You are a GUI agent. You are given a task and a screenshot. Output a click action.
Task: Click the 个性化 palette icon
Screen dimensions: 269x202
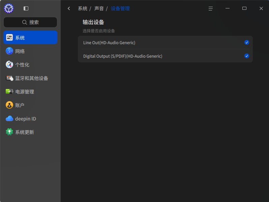9,64
